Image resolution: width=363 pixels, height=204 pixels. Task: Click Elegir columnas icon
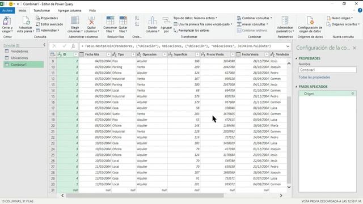coord(75,20)
